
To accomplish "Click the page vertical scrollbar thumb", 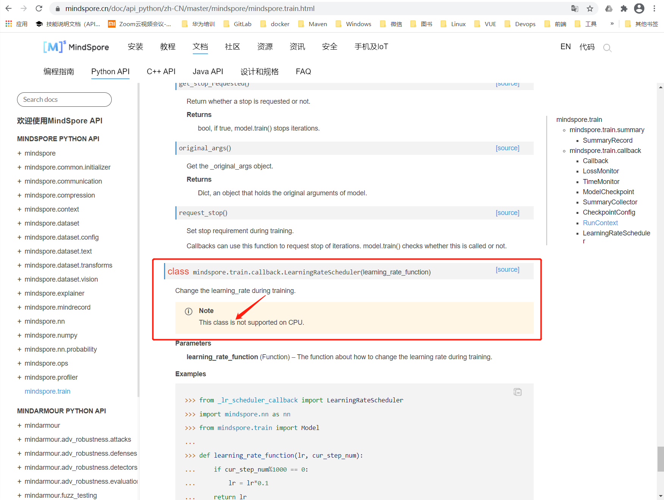I will click(x=661, y=459).
